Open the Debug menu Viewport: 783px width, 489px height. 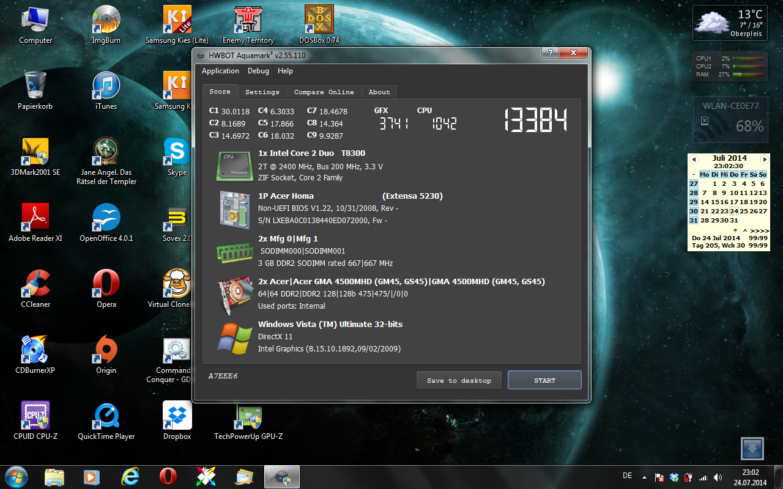[x=258, y=71]
